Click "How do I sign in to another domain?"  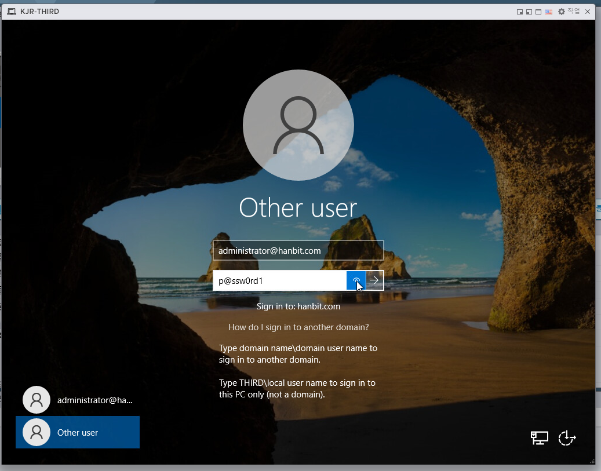[x=298, y=327]
